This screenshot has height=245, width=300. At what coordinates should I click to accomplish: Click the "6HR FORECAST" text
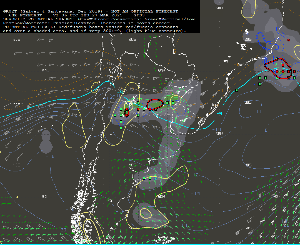[25, 15]
